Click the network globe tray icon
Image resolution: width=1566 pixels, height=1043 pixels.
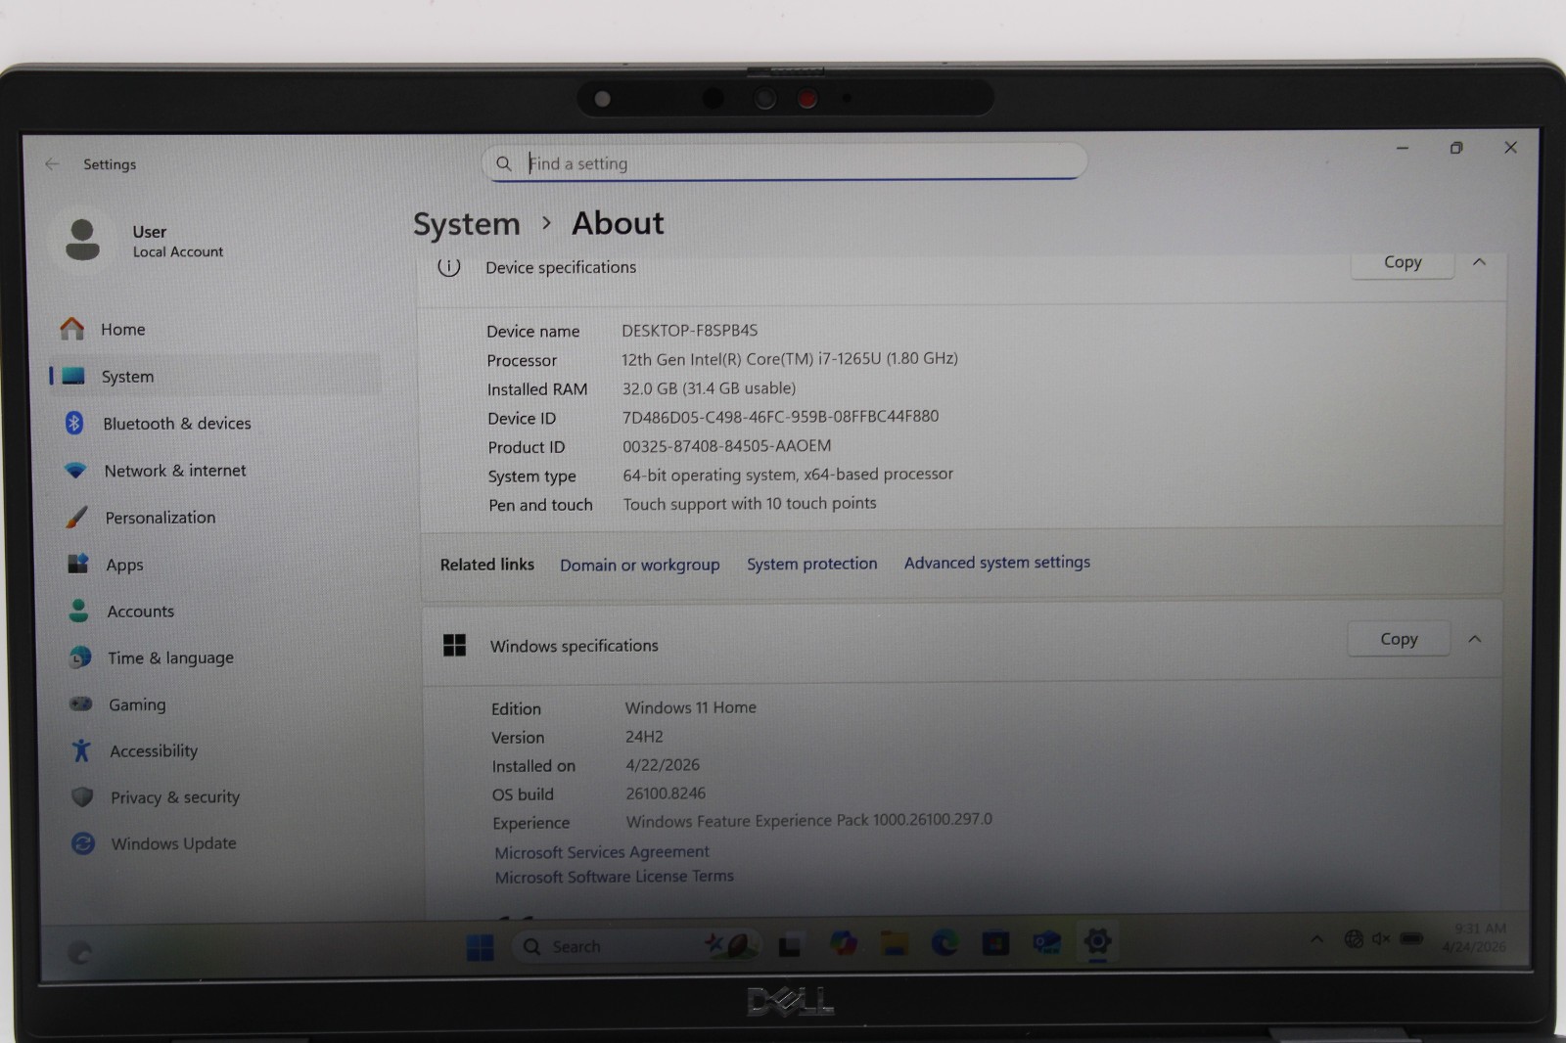pyautogui.click(x=1354, y=939)
